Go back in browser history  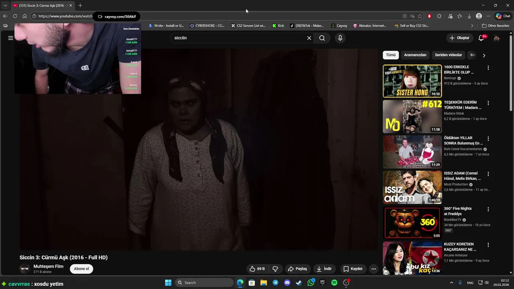(5, 16)
